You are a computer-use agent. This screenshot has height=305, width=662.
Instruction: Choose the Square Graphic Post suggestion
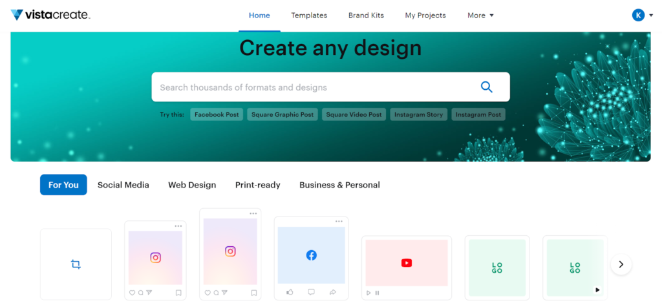[x=283, y=114]
